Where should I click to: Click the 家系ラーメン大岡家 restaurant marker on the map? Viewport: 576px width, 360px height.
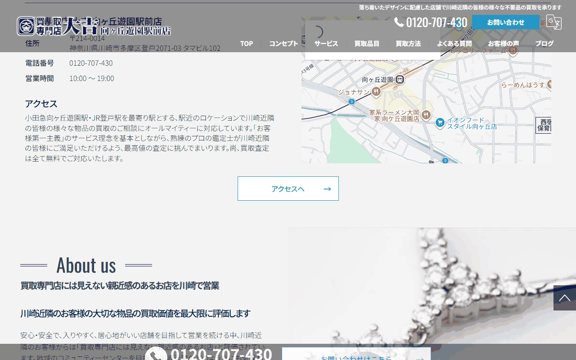(x=426, y=115)
